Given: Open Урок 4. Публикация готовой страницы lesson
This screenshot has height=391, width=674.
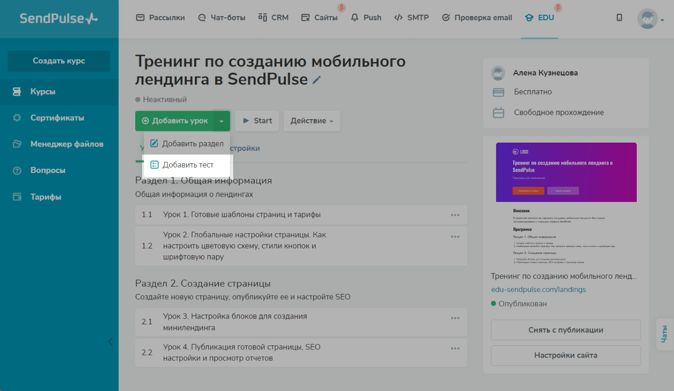Looking at the screenshot, I should tap(242, 352).
